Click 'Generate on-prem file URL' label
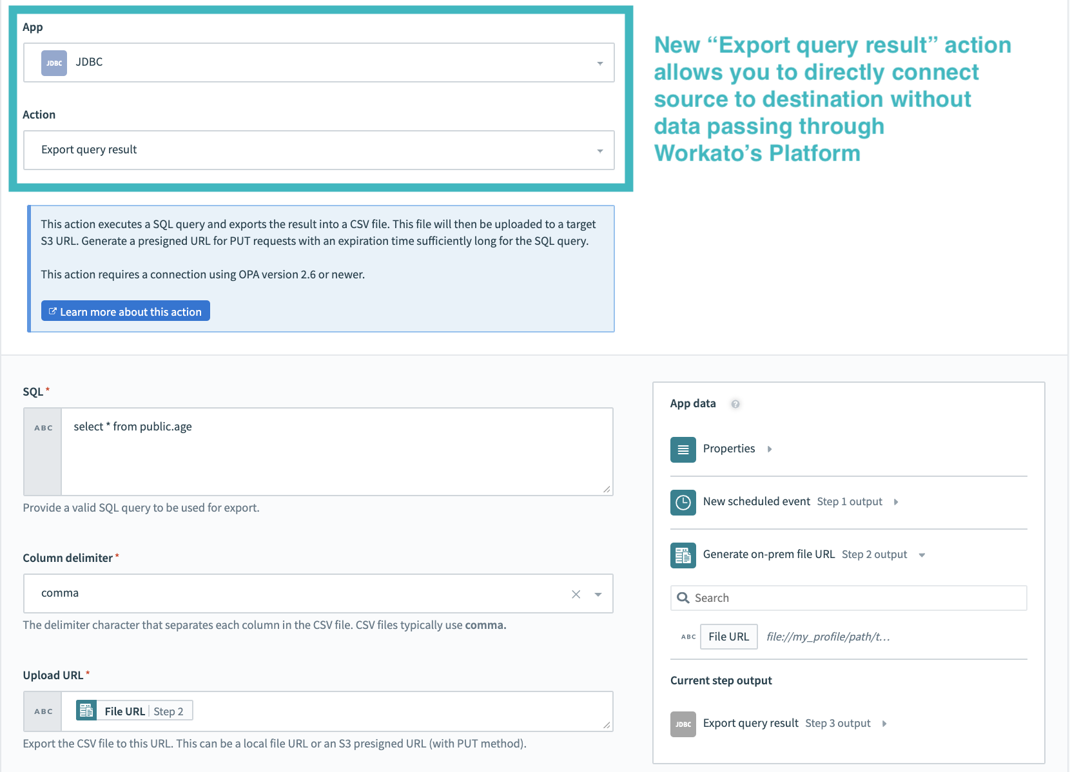Image resolution: width=1070 pixels, height=772 pixels. tap(769, 554)
